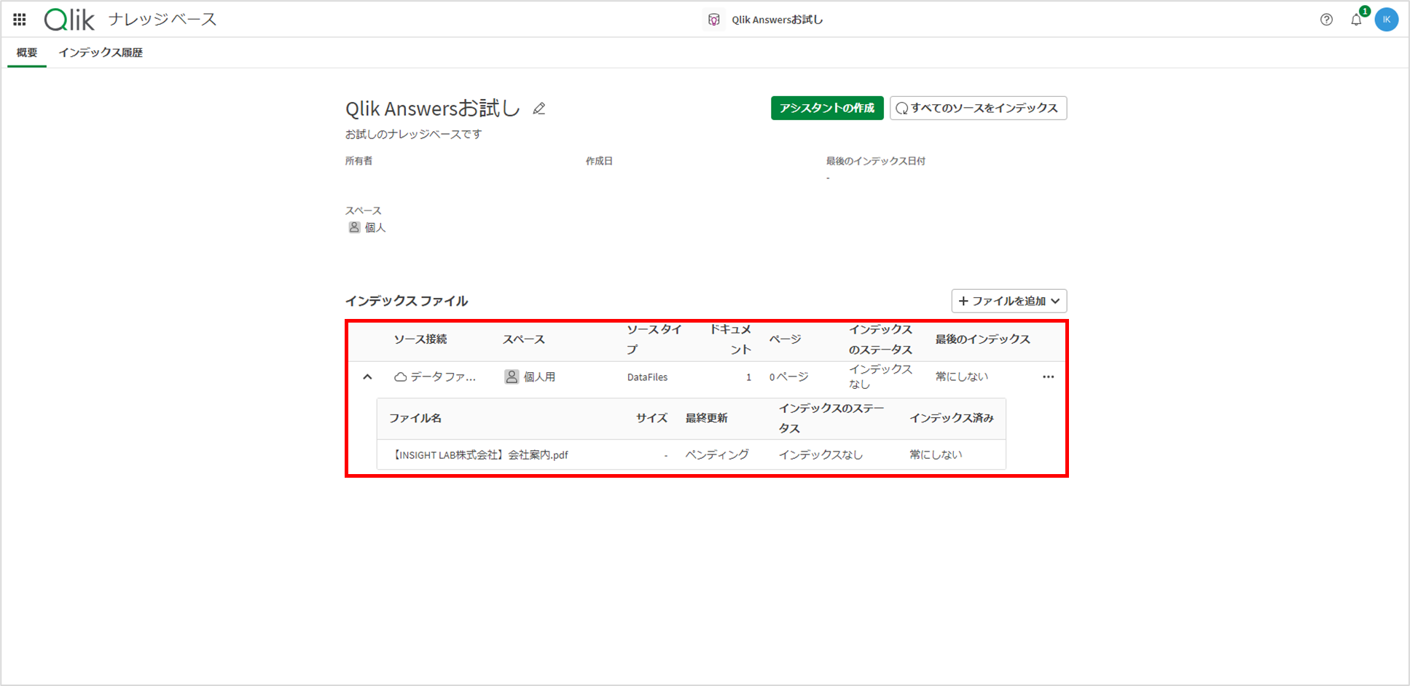Collapse the データファ... source row
Viewport: 1410px width, 686px height.
tap(367, 376)
